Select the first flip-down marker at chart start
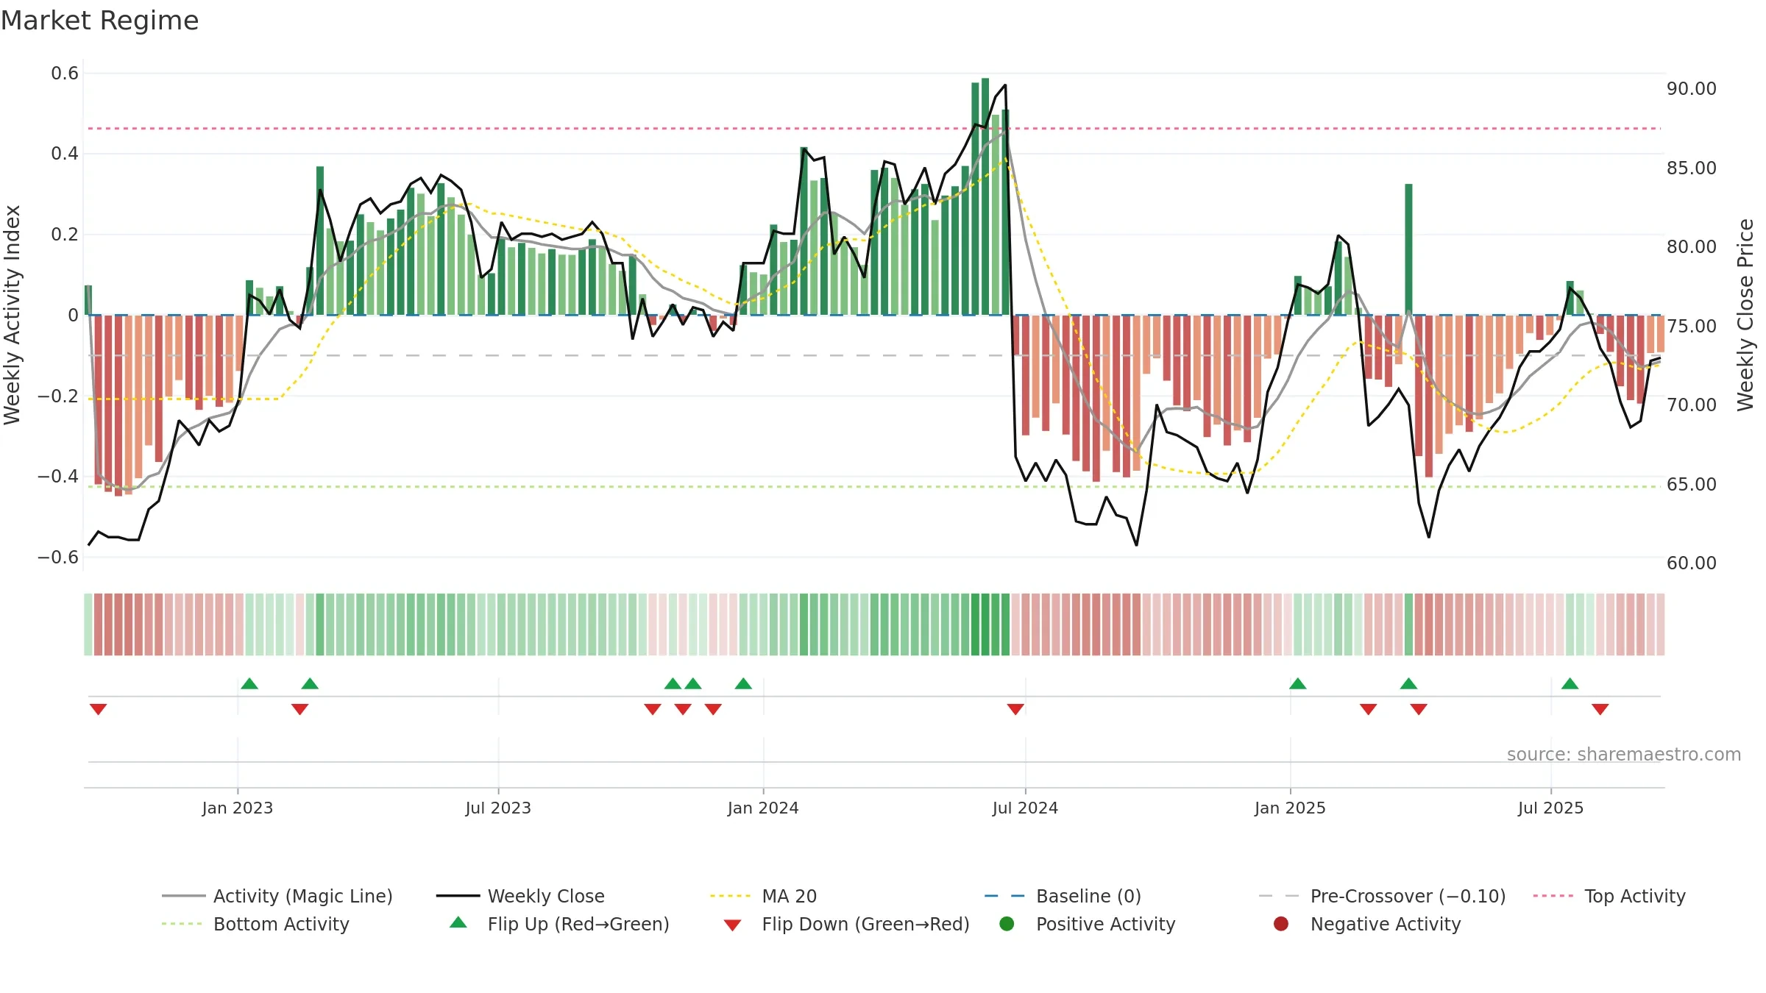The width and height of the screenshot is (1766, 993). tap(99, 709)
